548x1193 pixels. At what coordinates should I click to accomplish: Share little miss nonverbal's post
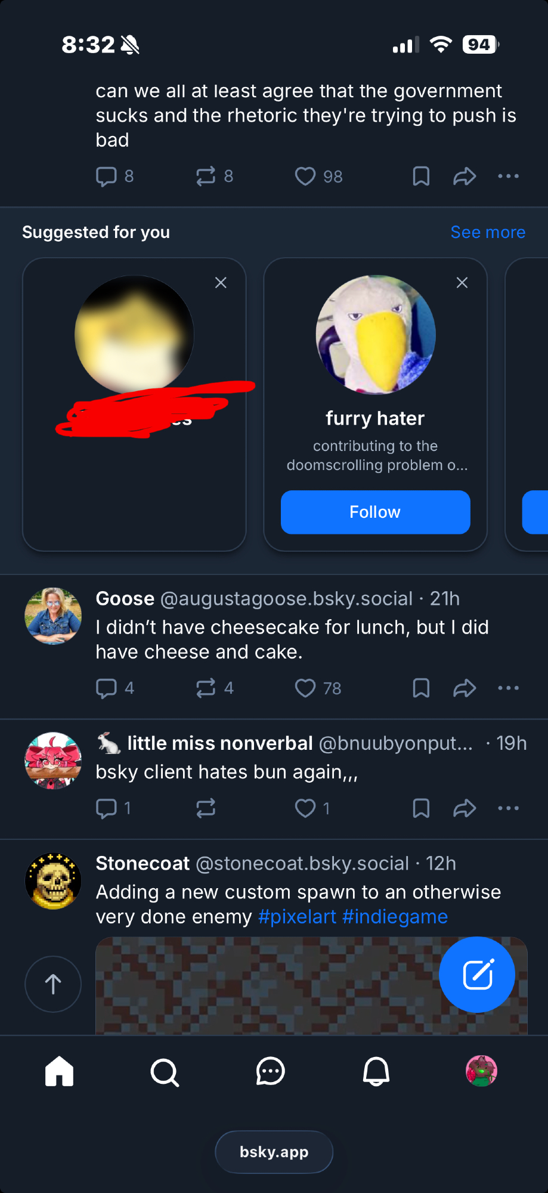(465, 808)
